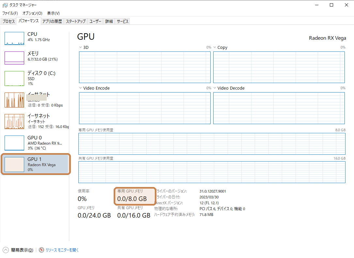Click the 専用 GPU メモリ使用量 graph
The width and height of the screenshot is (354, 258).
[x=212, y=144]
